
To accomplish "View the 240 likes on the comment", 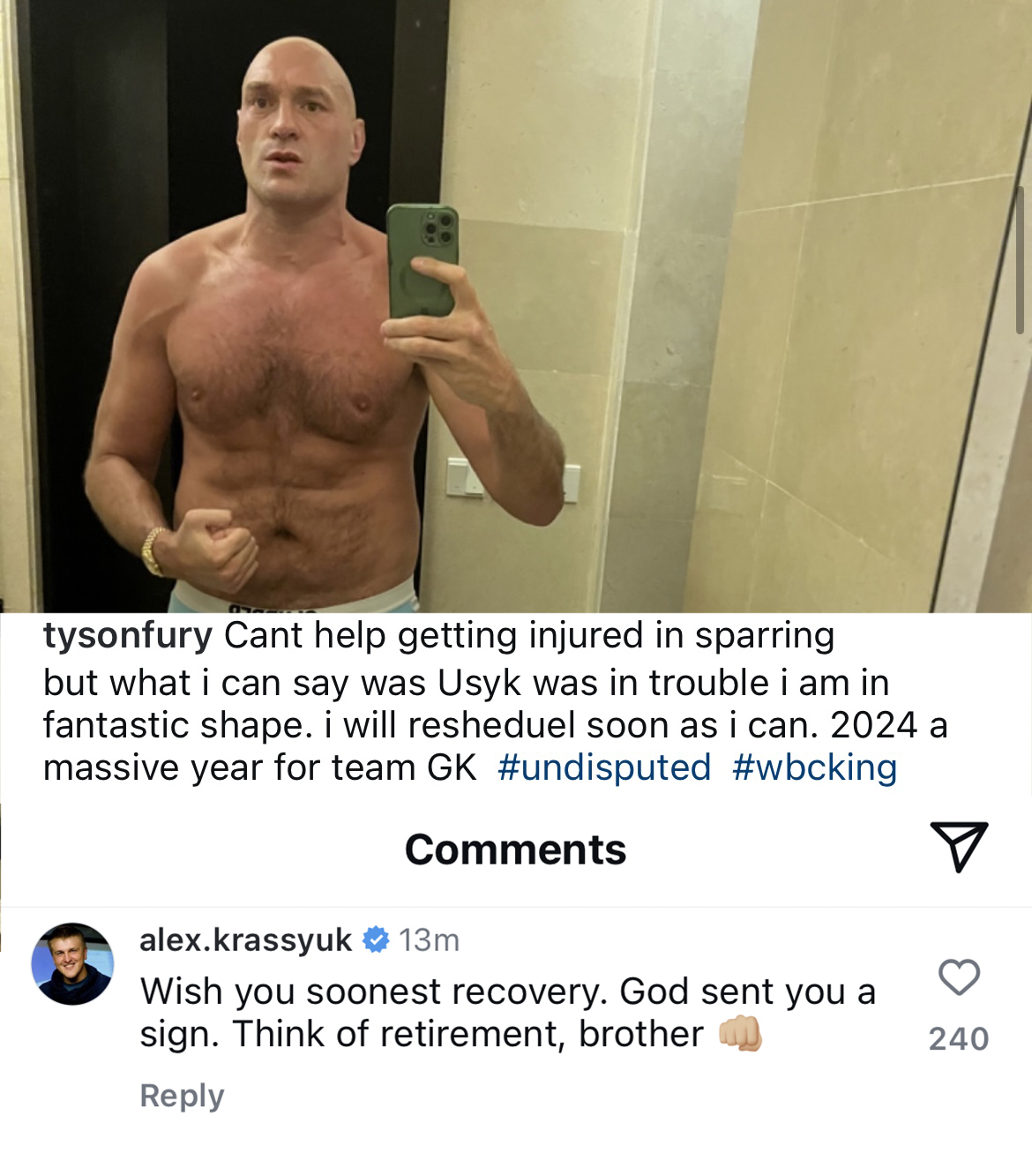I will tap(959, 1039).
